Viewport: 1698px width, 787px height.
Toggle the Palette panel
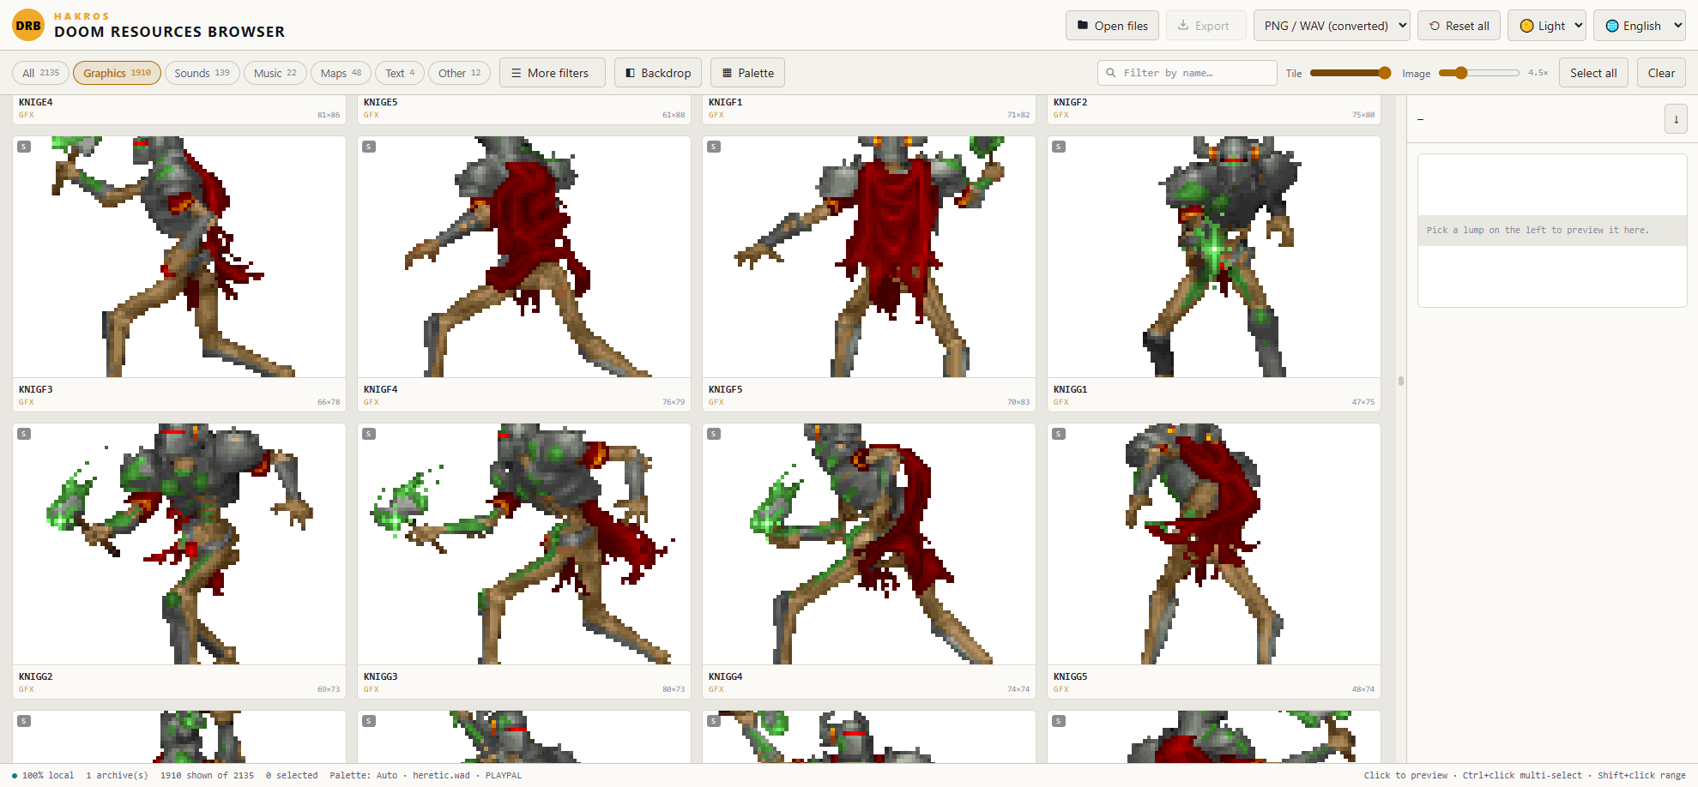pos(747,73)
